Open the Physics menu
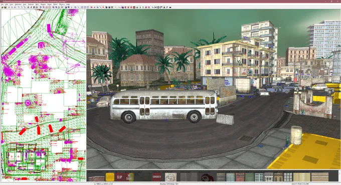Screen dimensions: 341x185 [62, 4]
